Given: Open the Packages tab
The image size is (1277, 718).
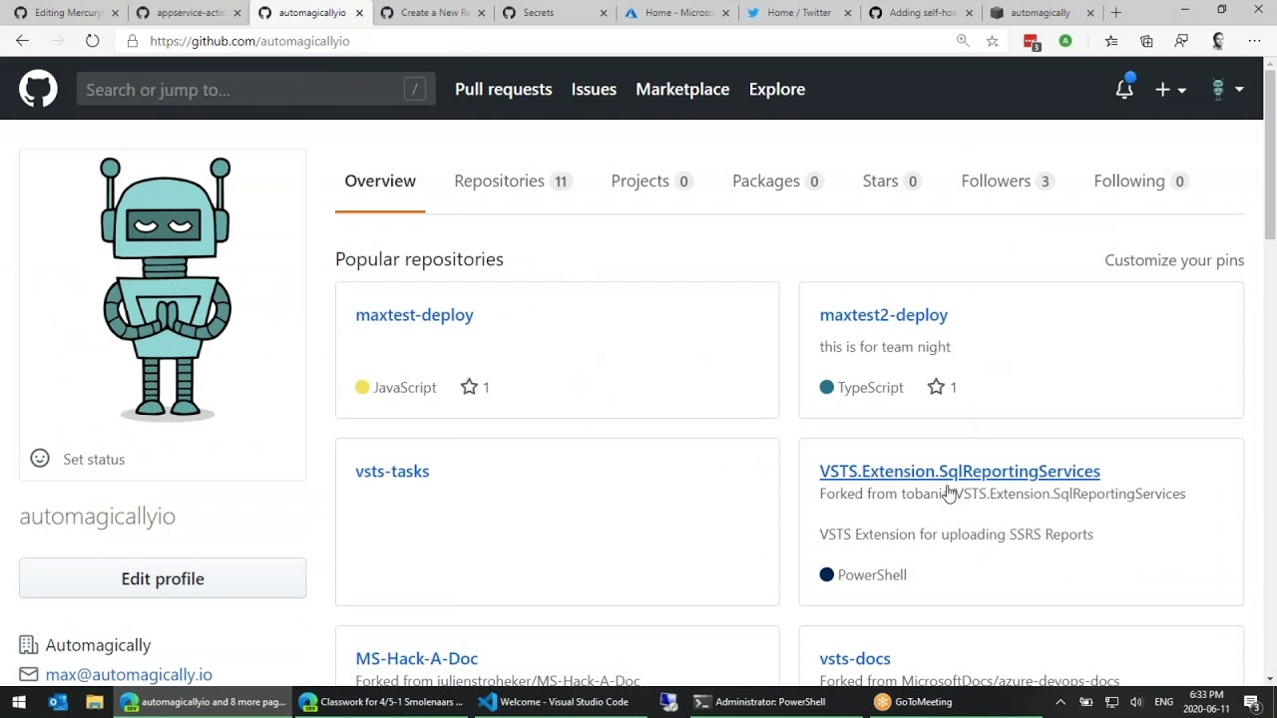Looking at the screenshot, I should (x=777, y=181).
